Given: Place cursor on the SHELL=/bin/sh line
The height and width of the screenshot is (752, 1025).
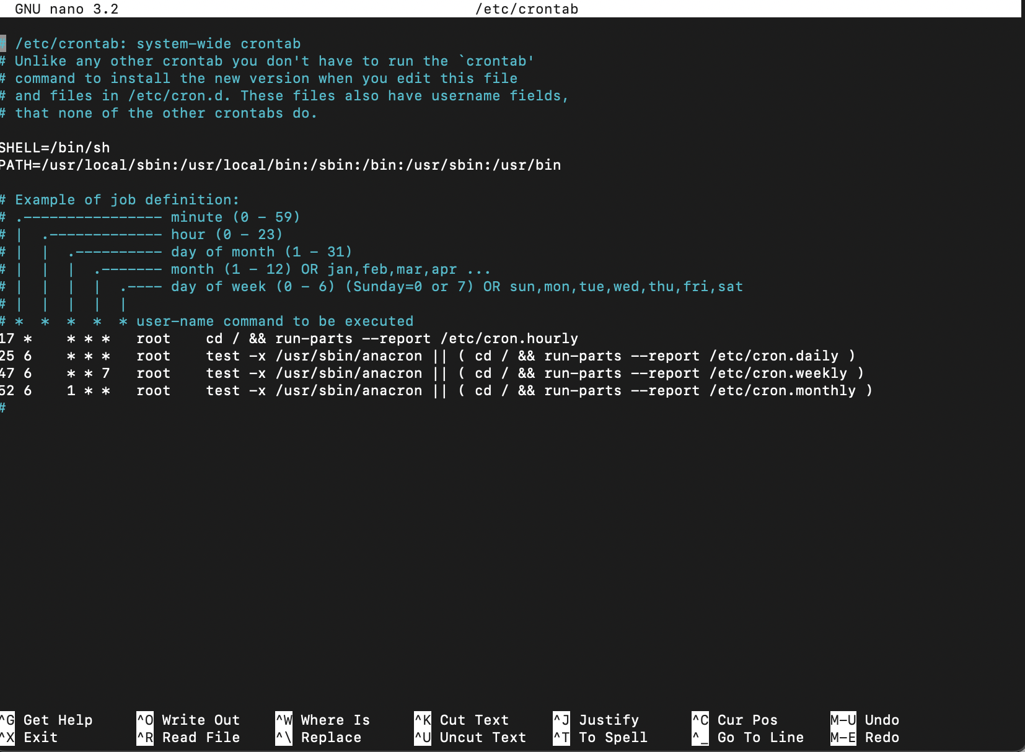Looking at the screenshot, I should click(x=55, y=147).
